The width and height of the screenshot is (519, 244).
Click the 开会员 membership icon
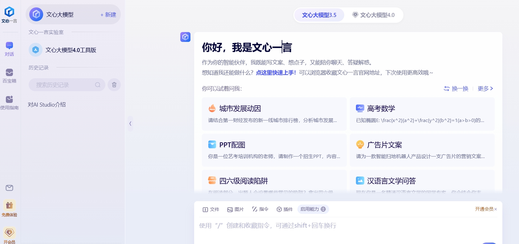click(x=9, y=235)
